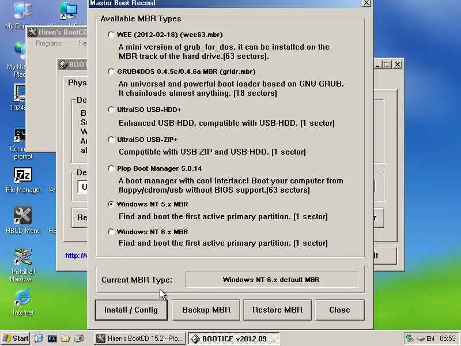Click the 05:53 system clock

click(x=448, y=339)
